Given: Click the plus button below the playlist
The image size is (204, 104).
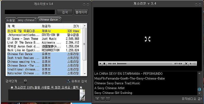Looking at the screenshot, I should click(97, 99).
